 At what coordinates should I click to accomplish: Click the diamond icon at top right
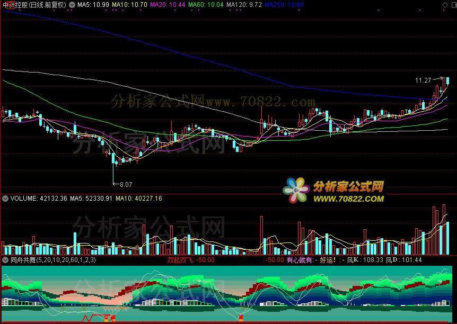445,5
